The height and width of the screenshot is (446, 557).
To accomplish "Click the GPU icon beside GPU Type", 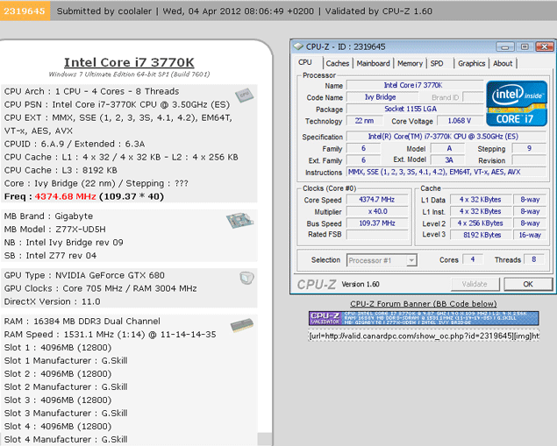I will pyautogui.click(x=246, y=278).
